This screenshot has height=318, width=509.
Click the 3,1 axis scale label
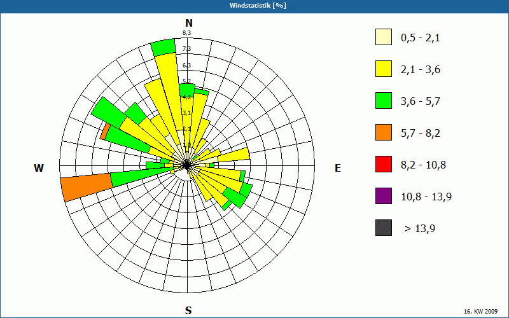click(186, 113)
